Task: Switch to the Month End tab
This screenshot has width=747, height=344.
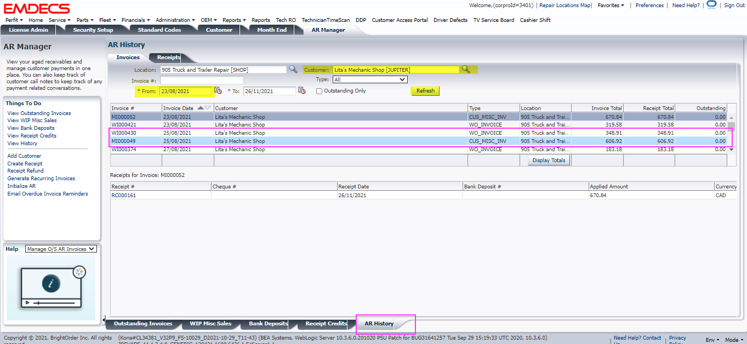Action: point(272,30)
